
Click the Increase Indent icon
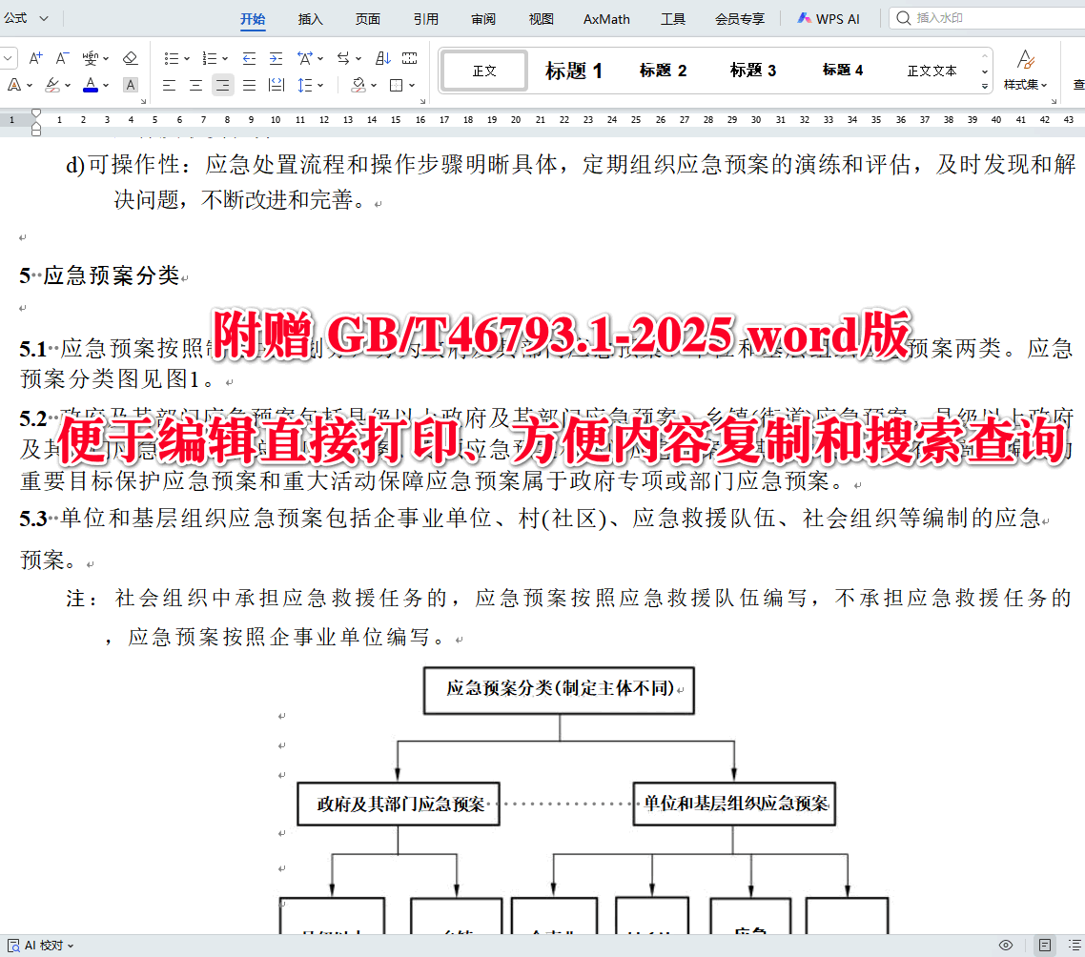click(276, 58)
